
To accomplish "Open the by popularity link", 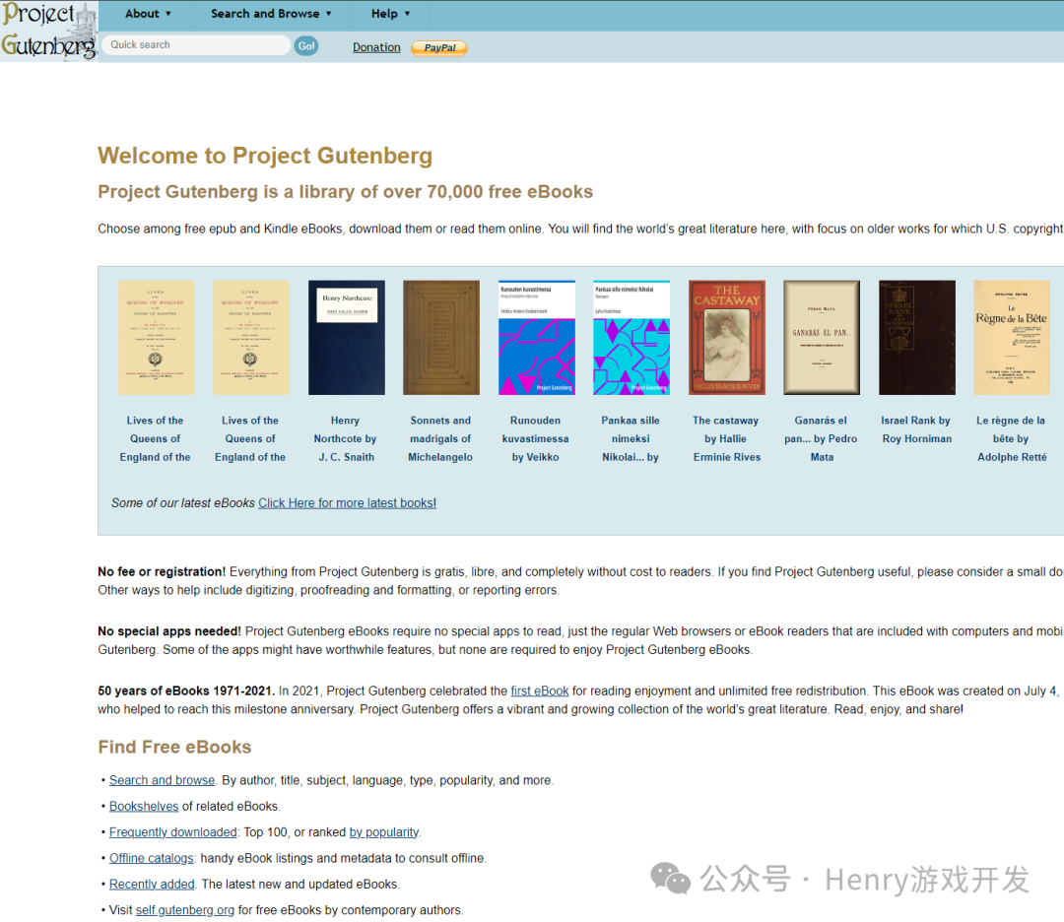I will (x=383, y=831).
